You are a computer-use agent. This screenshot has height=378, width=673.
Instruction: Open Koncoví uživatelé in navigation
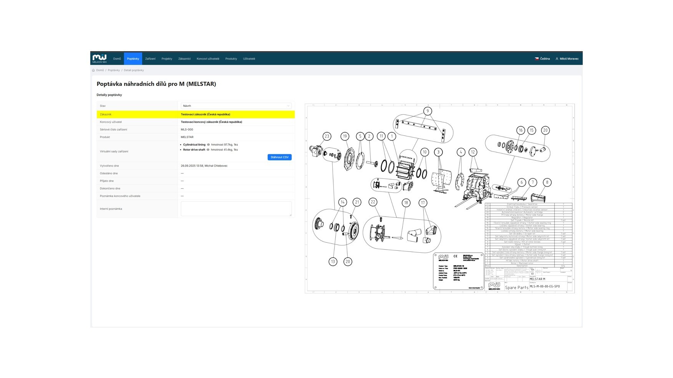(x=208, y=59)
